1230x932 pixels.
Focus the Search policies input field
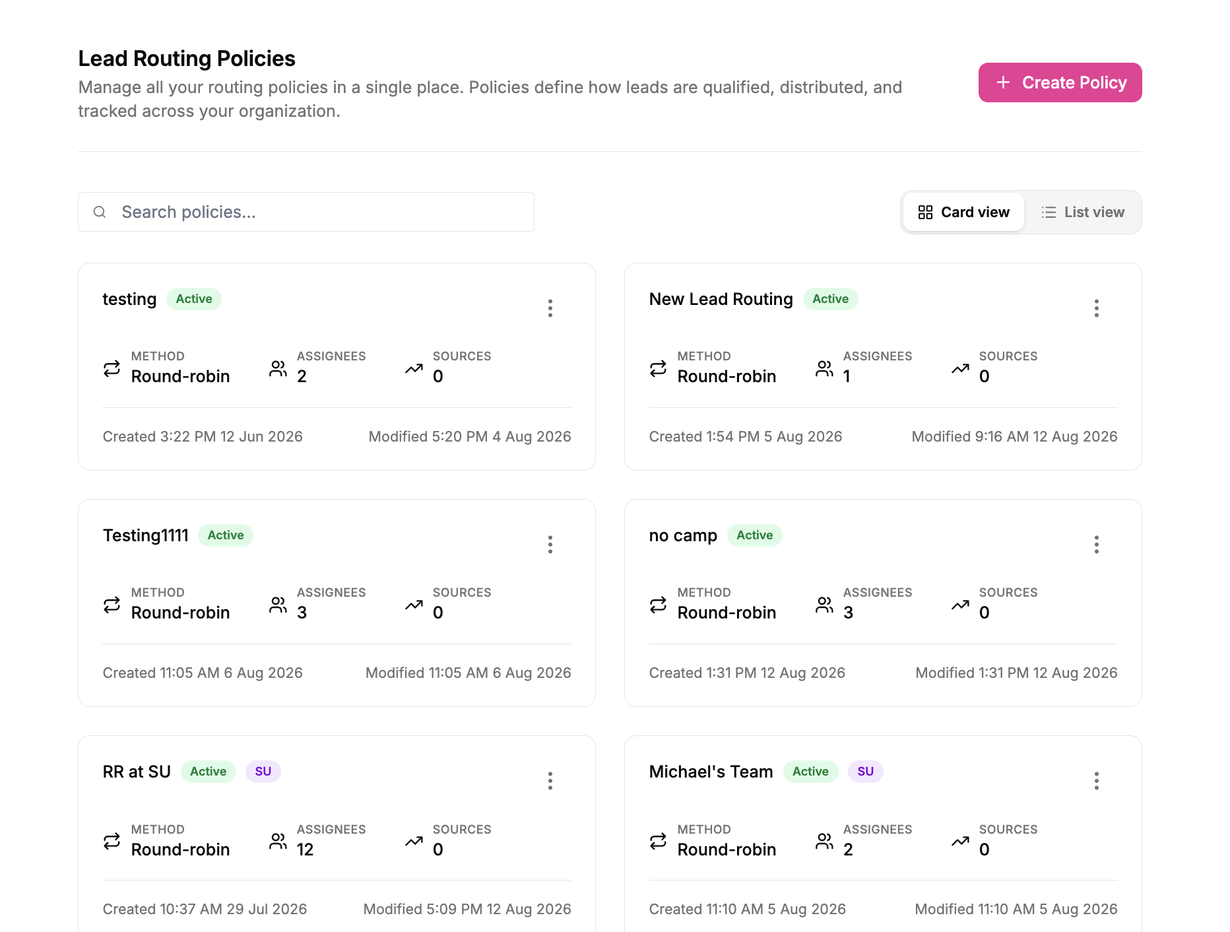[x=306, y=212]
